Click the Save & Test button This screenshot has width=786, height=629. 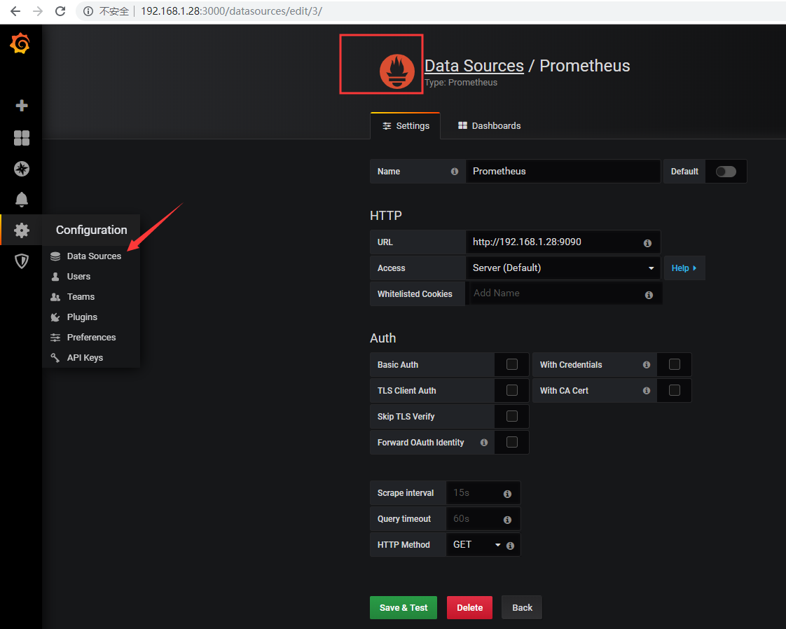pos(404,608)
